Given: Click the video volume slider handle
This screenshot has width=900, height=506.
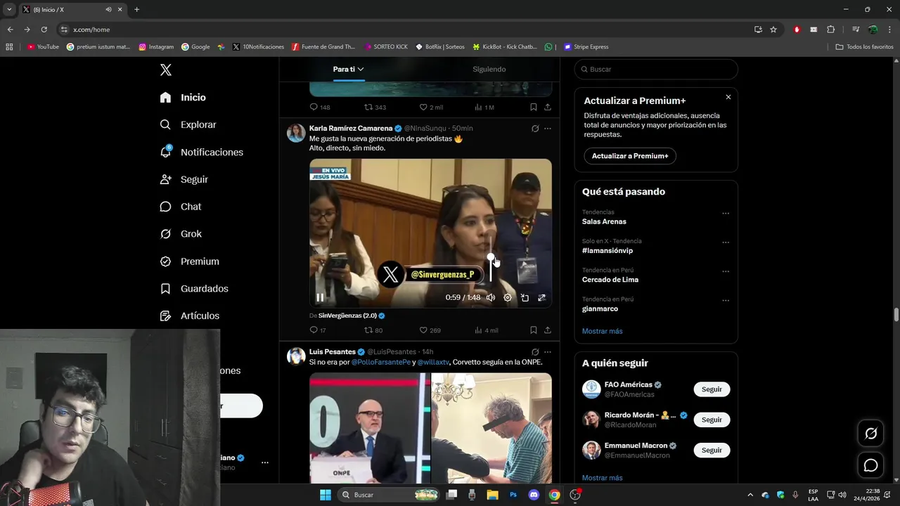Looking at the screenshot, I should coord(491,257).
